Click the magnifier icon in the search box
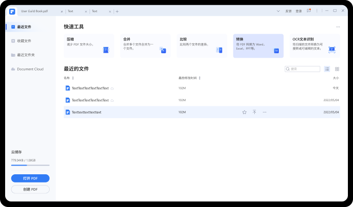Image resolution: width=353 pixels, height=207 pixels. 288,69
